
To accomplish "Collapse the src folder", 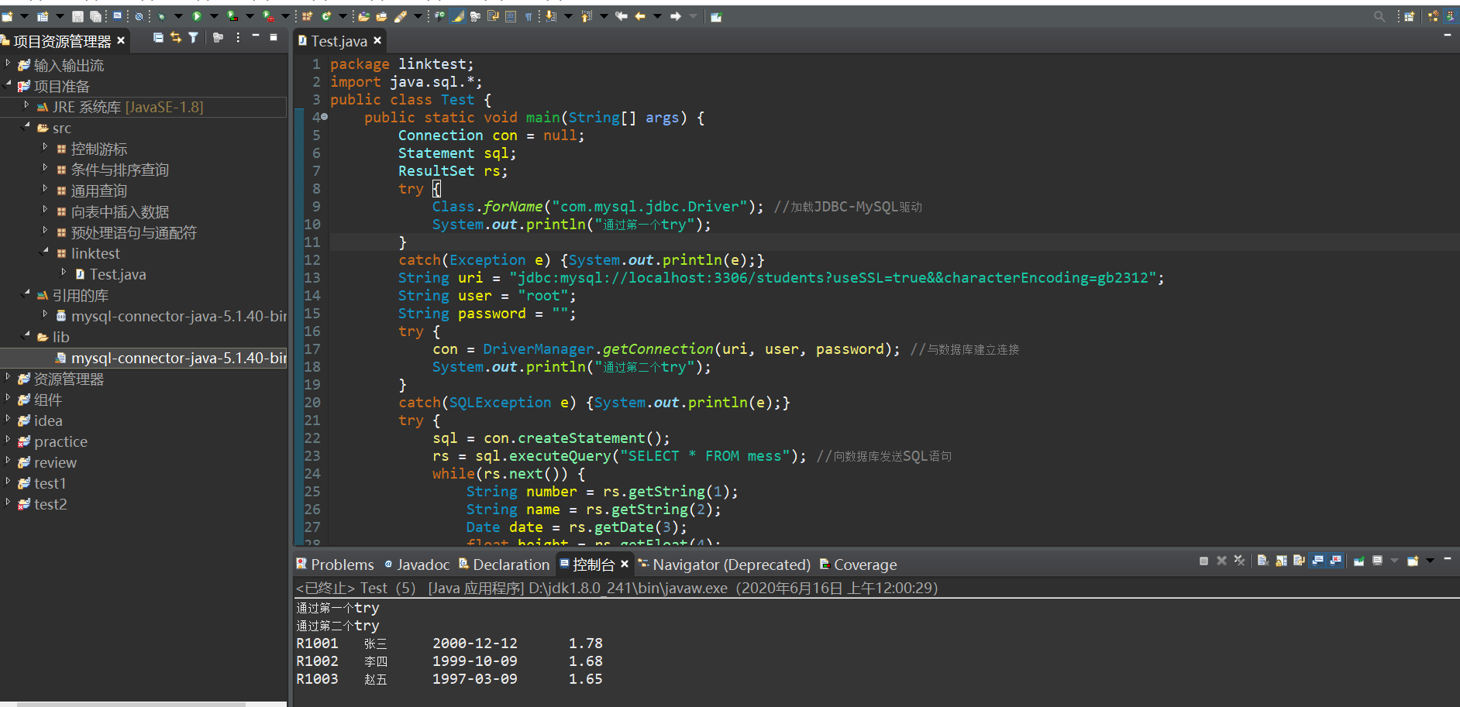I will [x=25, y=128].
